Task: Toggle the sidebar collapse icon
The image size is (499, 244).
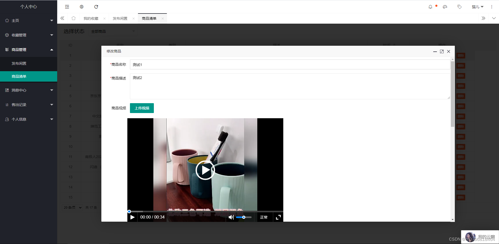Action: point(67,7)
